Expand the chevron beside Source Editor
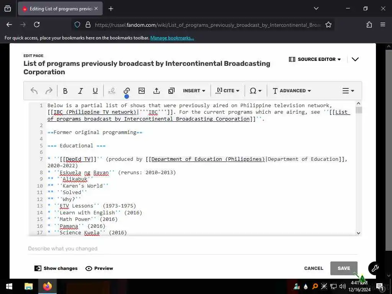 point(355,59)
